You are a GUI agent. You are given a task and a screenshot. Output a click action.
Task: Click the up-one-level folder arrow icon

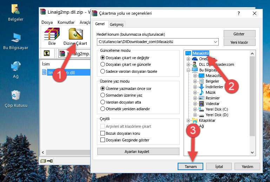46,53
